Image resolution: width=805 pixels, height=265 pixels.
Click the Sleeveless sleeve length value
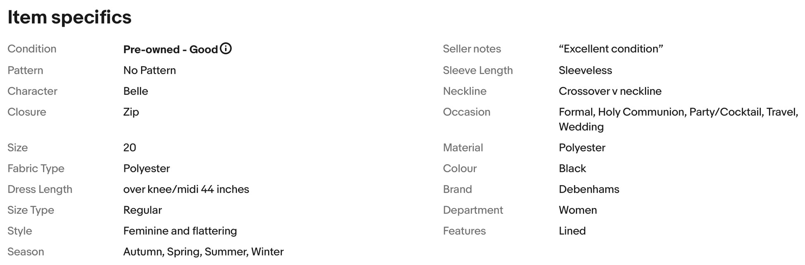(x=585, y=70)
